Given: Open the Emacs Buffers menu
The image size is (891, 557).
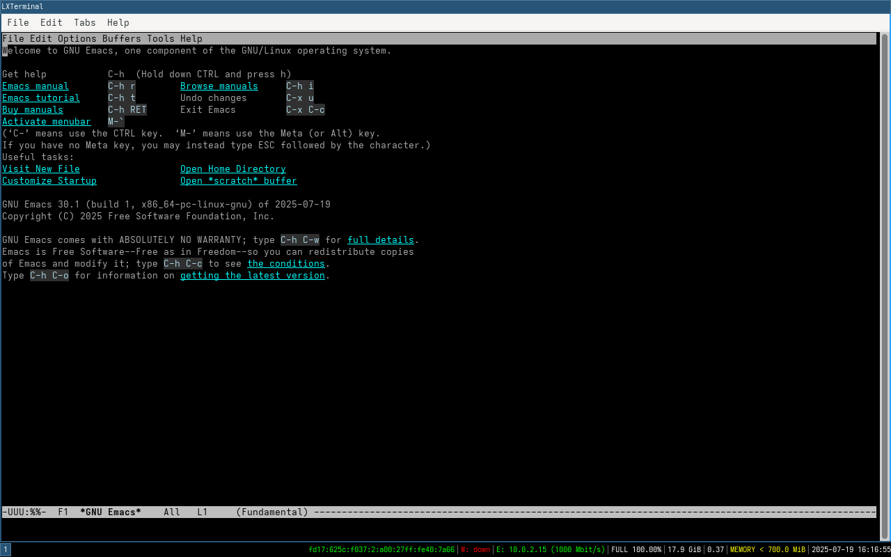Looking at the screenshot, I should [122, 39].
